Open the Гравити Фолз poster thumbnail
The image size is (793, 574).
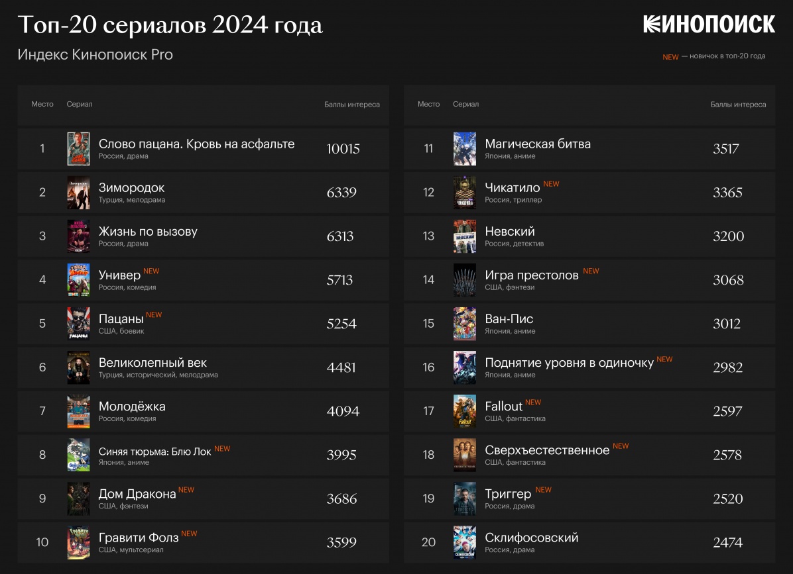point(78,542)
